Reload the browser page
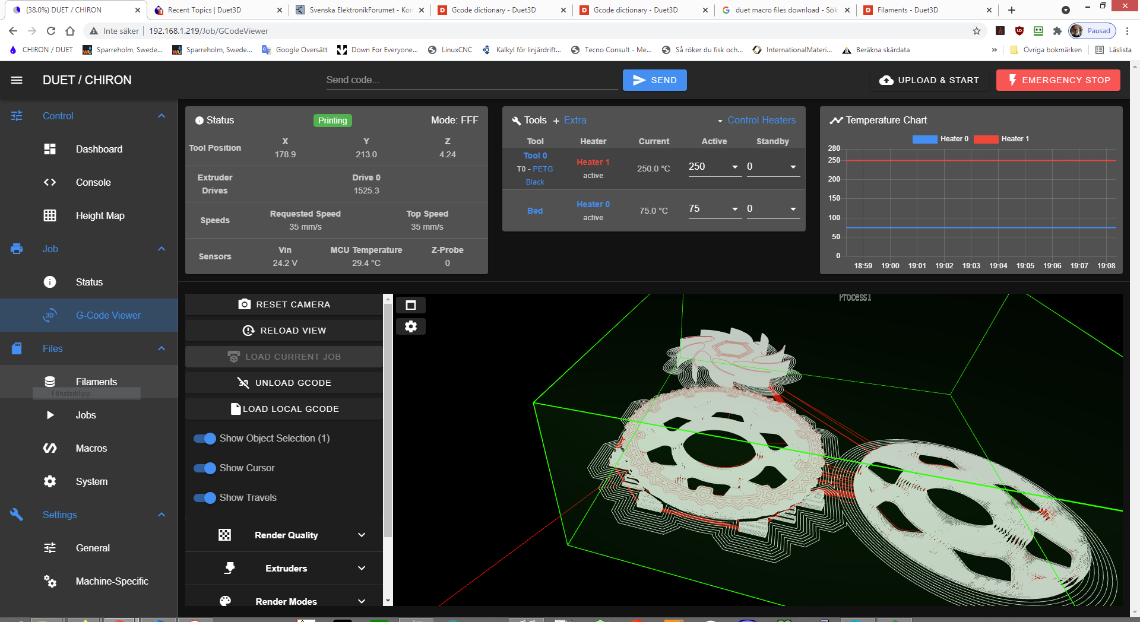Viewport: 1140px width, 622px height. (51, 31)
